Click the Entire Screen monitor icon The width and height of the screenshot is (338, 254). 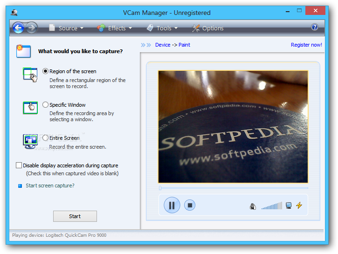30,141
